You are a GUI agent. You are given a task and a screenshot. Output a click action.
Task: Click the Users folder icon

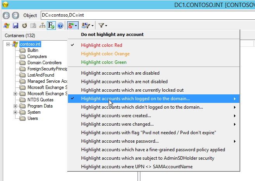[23, 118]
